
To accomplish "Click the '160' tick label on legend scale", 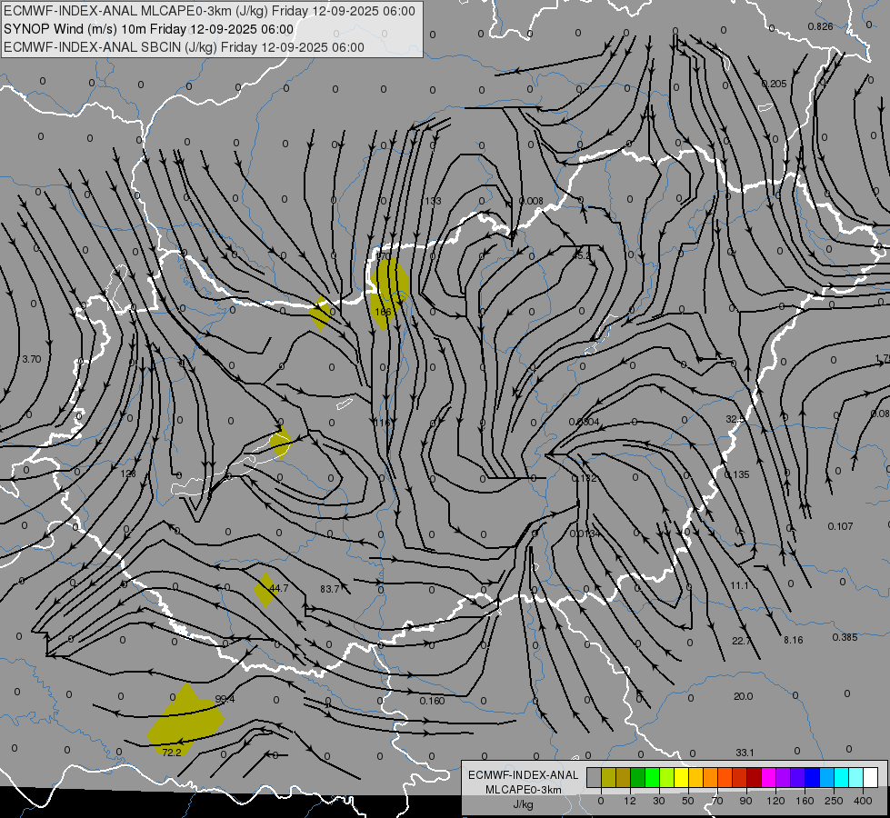I will point(805,801).
